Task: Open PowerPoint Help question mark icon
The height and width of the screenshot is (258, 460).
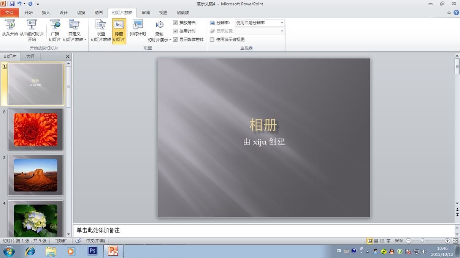Action: tap(456, 13)
